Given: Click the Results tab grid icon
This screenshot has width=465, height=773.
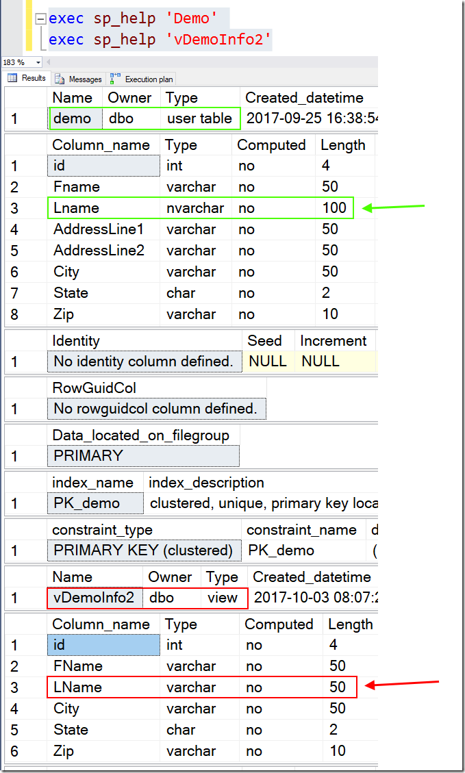Looking at the screenshot, I should [x=12, y=78].
